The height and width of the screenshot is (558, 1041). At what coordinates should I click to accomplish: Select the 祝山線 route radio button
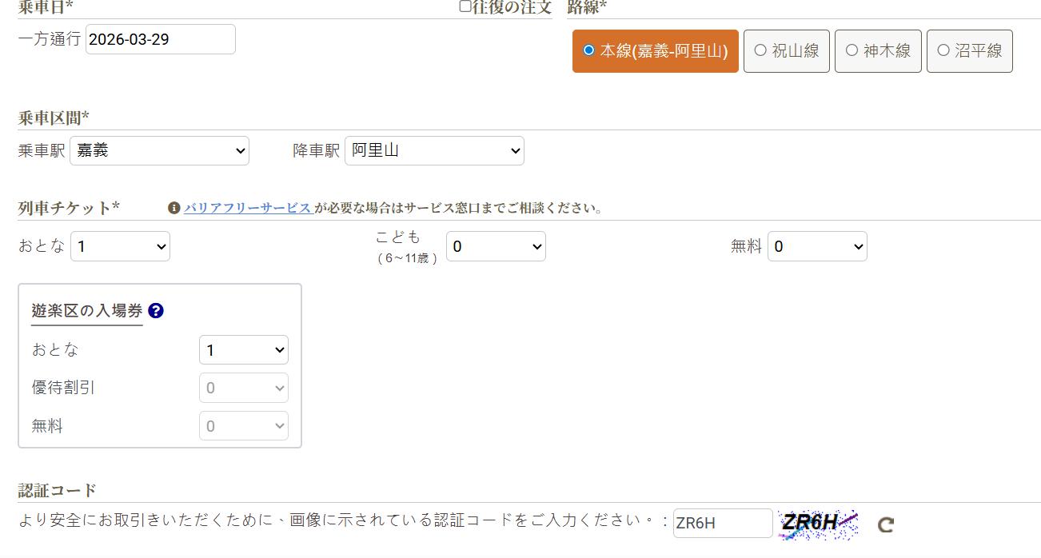(786, 51)
